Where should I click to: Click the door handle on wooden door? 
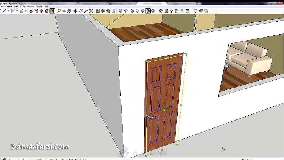click(x=150, y=117)
